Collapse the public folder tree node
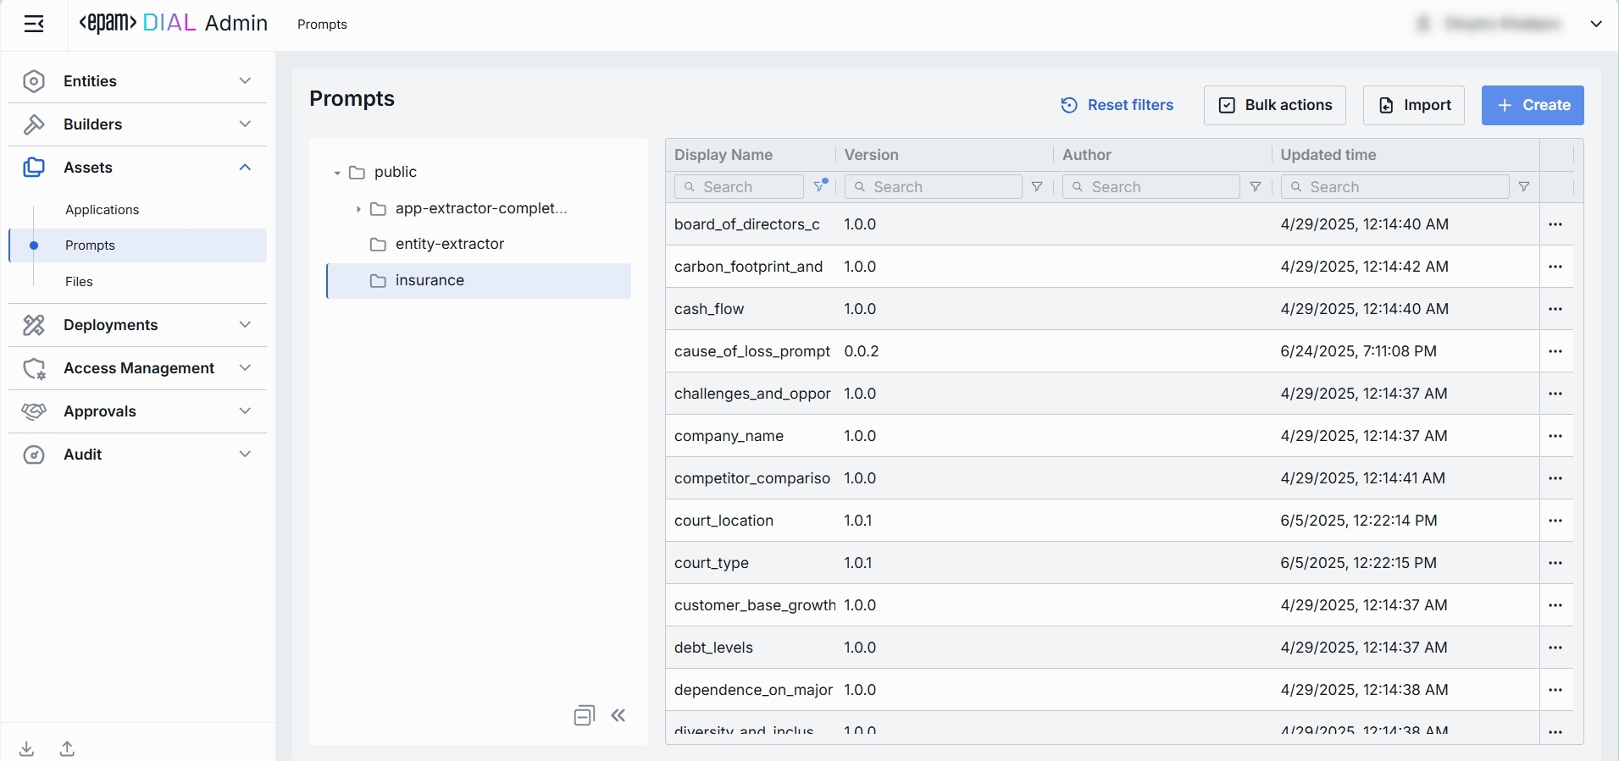Image resolution: width=1619 pixels, height=761 pixels. click(337, 173)
